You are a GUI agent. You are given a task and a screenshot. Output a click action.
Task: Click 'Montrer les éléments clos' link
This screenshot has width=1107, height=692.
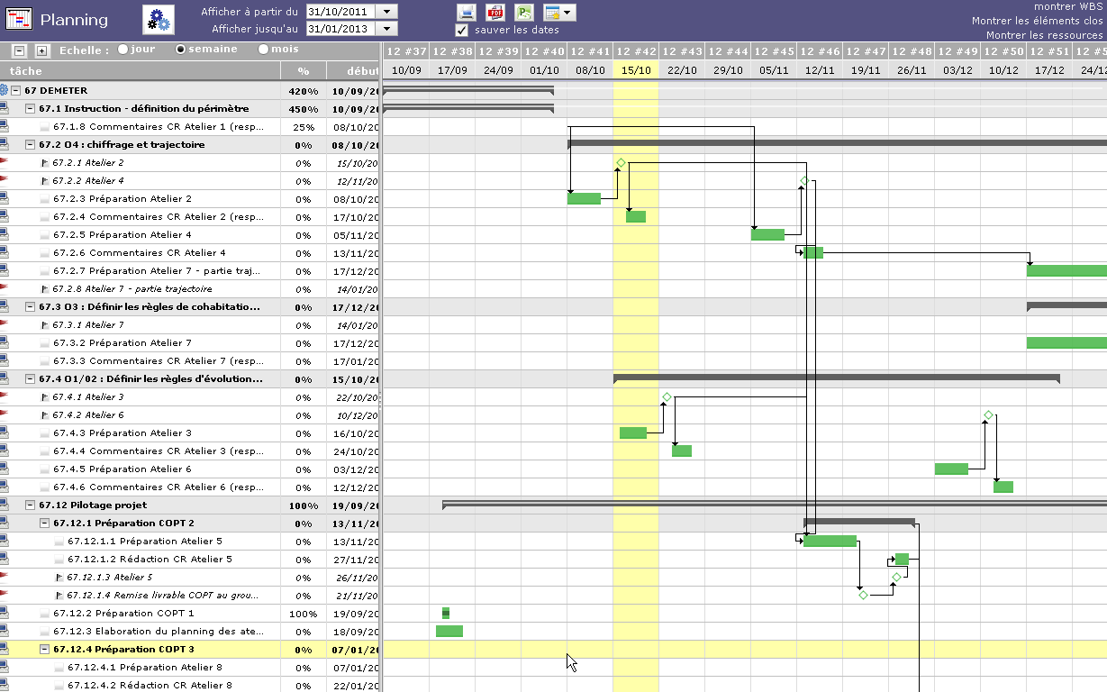click(x=1037, y=21)
